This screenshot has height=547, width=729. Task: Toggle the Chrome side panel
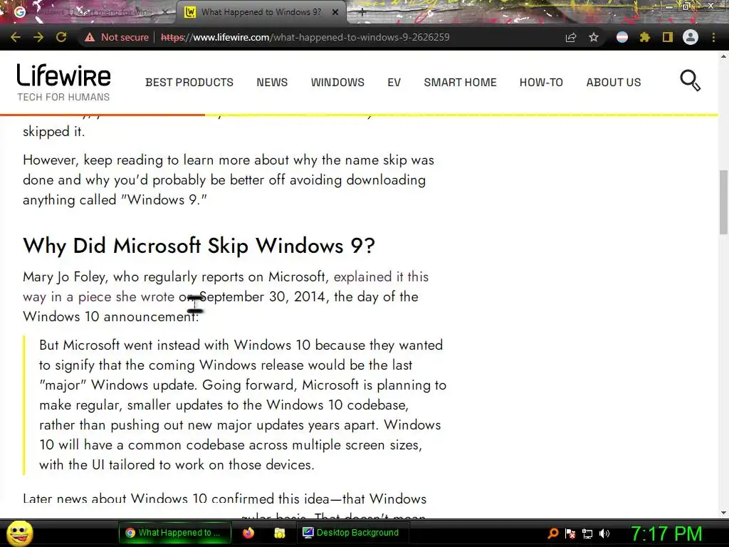pyautogui.click(x=668, y=37)
